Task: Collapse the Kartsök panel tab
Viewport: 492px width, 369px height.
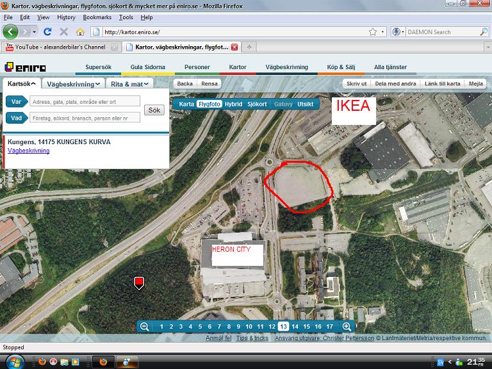Action: pyautogui.click(x=22, y=84)
